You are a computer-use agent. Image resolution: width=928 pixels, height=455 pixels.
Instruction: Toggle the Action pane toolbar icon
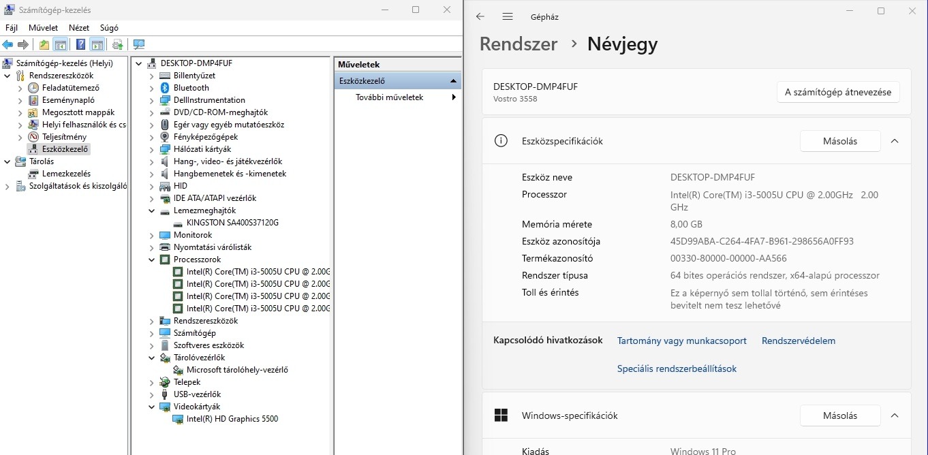pos(97,45)
